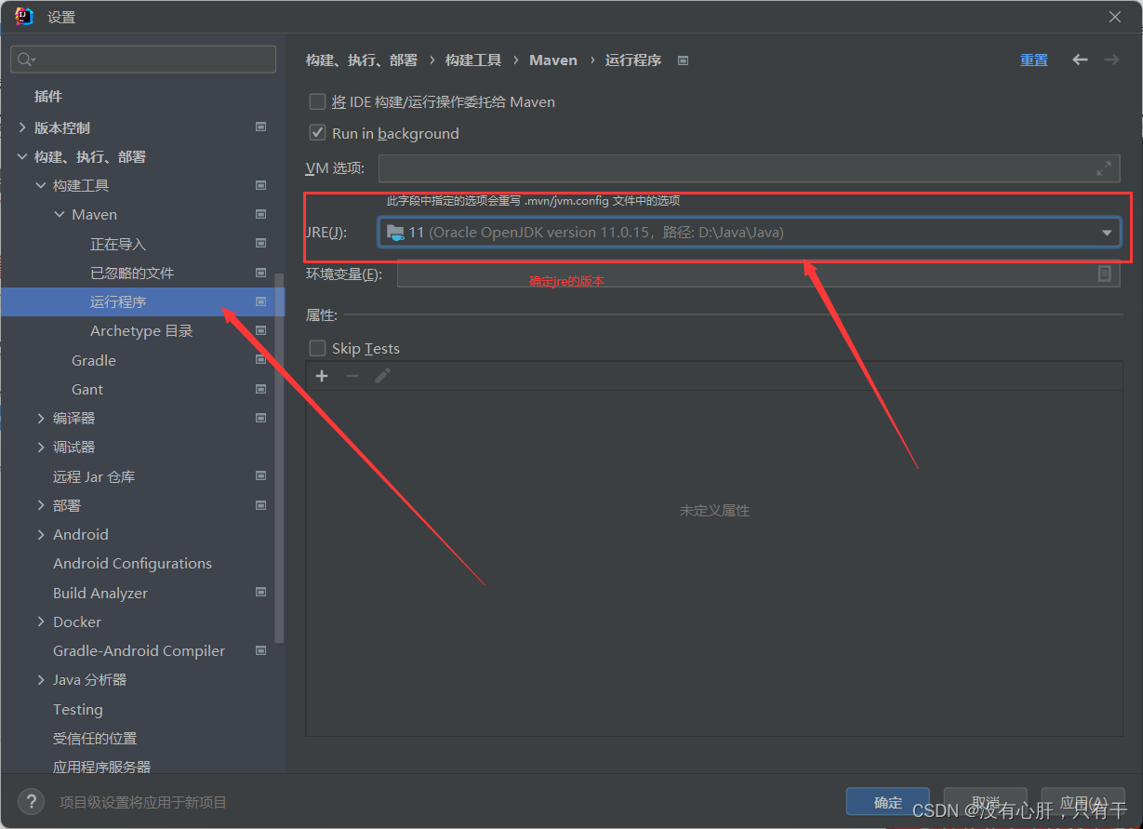Select 受信任的位置 in the tree
Screen dimensions: 1143x829
(x=95, y=738)
